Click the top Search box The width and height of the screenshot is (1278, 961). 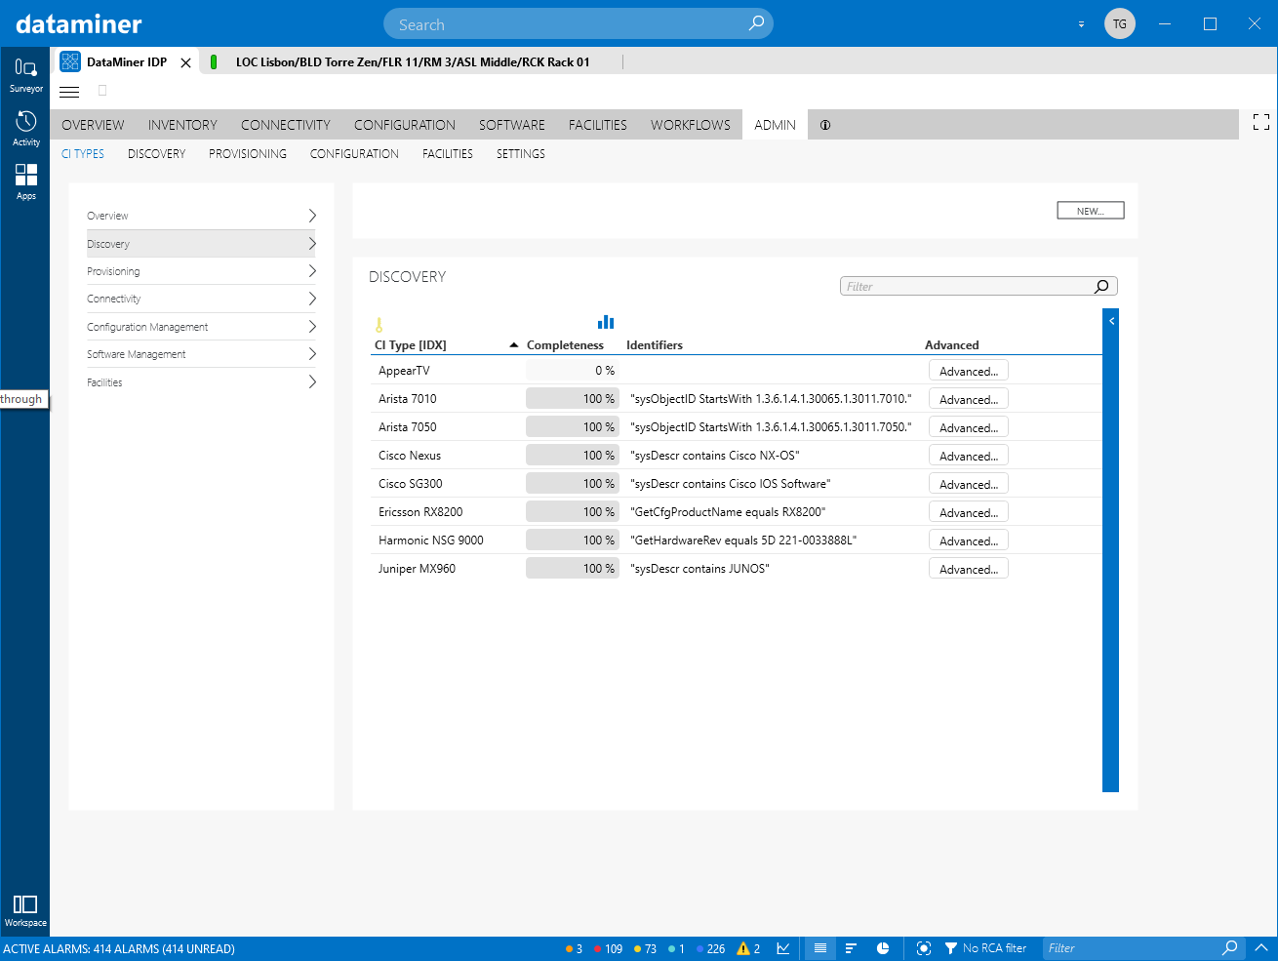click(578, 23)
